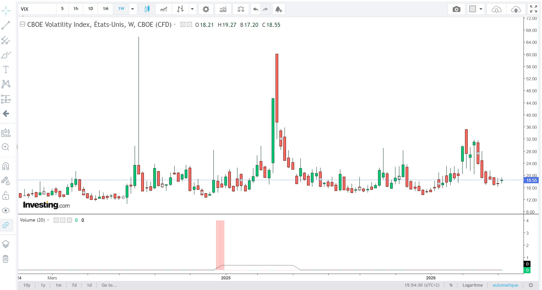Hide the Volume (20) indicator

point(56,220)
